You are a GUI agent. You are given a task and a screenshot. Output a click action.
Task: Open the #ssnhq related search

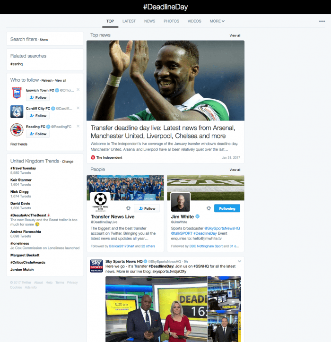point(17,64)
